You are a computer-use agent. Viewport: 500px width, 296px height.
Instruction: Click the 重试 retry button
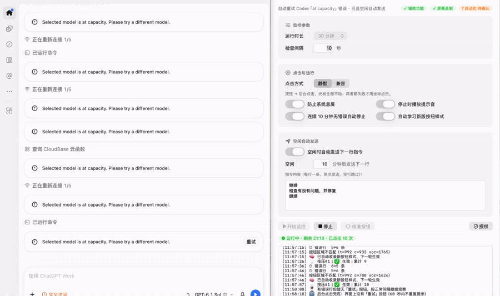(x=251, y=242)
